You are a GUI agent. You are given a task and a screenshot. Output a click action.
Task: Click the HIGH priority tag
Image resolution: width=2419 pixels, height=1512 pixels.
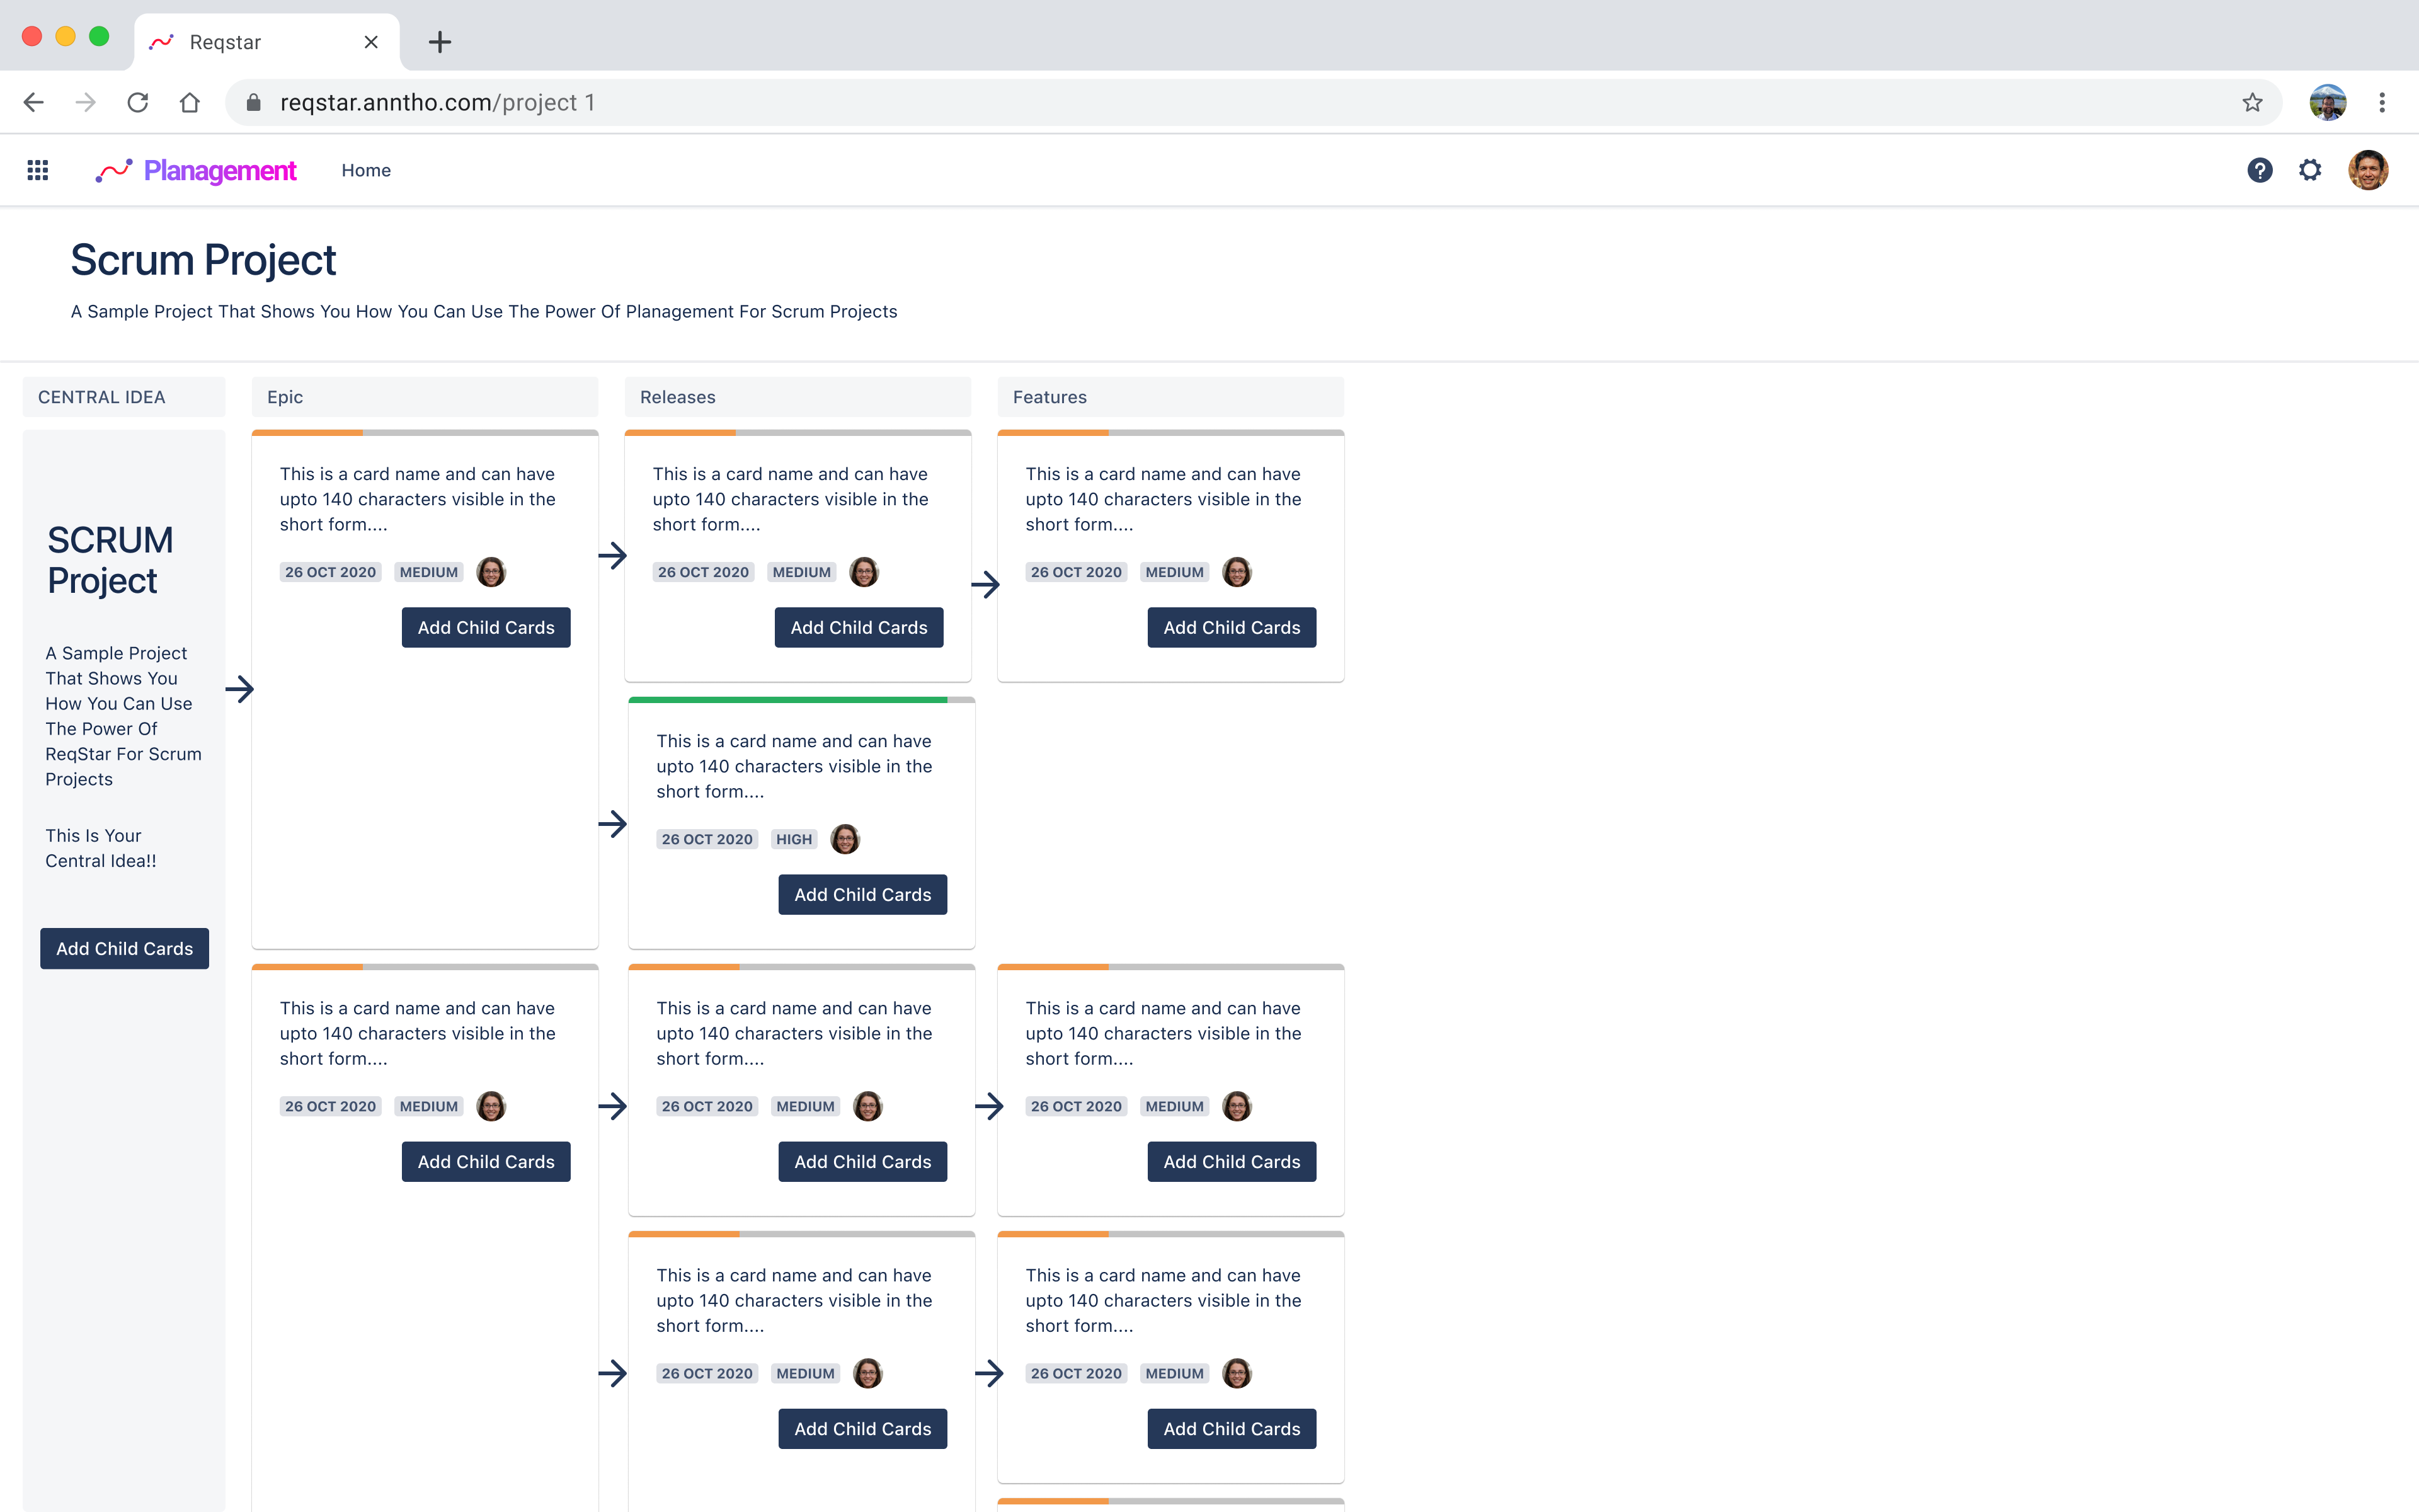794,839
